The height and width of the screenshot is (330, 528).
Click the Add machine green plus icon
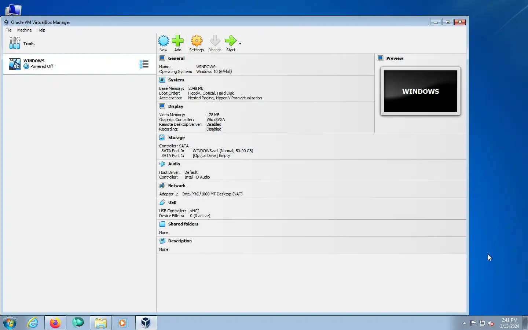tap(178, 41)
